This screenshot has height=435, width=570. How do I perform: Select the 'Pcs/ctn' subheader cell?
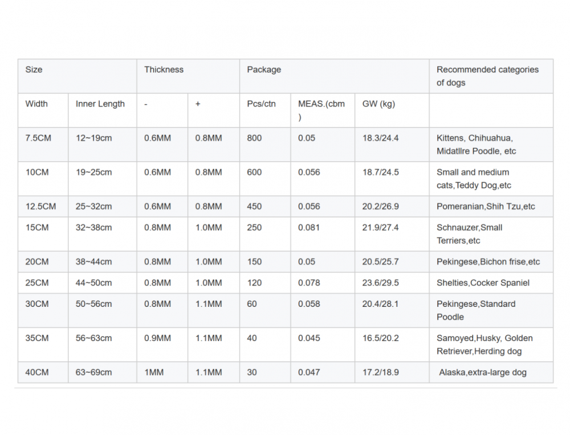coord(265,110)
